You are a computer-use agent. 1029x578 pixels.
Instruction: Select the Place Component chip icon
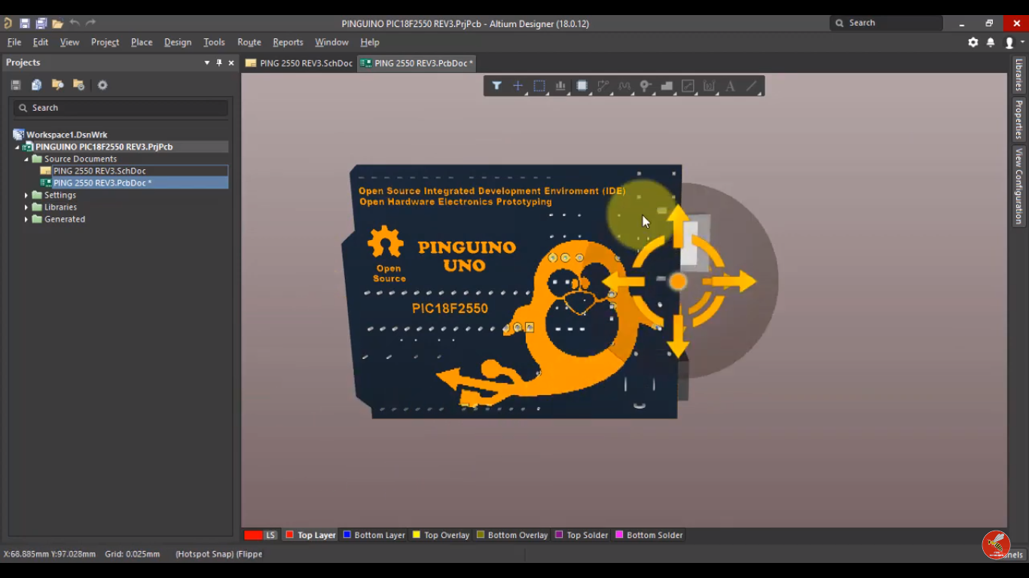(582, 86)
